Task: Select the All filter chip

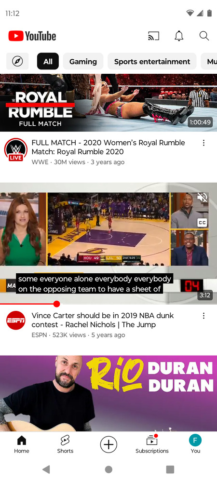Action: 48,61
